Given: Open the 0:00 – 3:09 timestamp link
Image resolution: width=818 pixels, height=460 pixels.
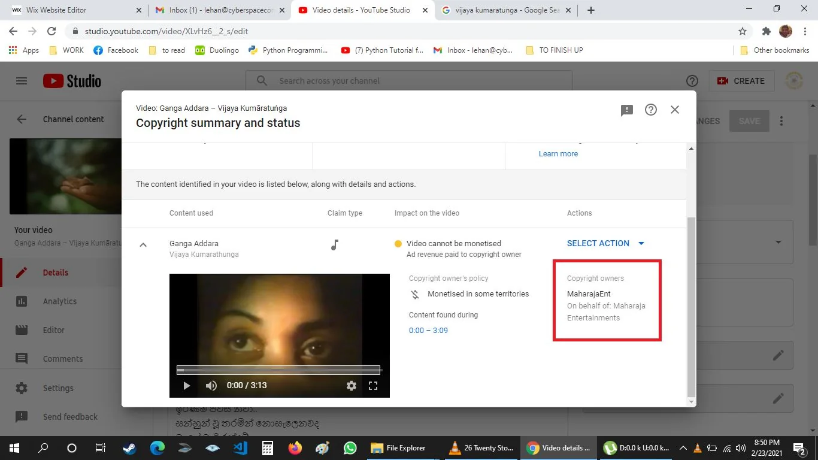Looking at the screenshot, I should pyautogui.click(x=428, y=331).
